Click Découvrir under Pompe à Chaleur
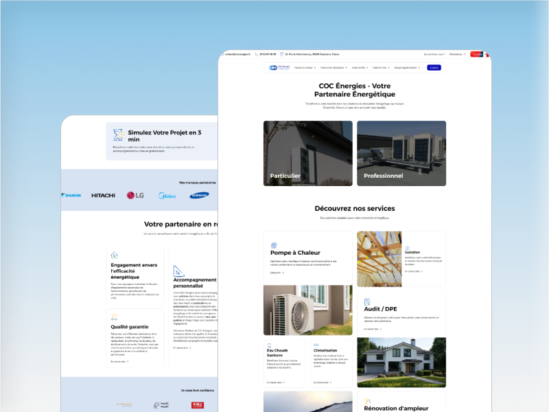The width and height of the screenshot is (549, 412). [277, 273]
